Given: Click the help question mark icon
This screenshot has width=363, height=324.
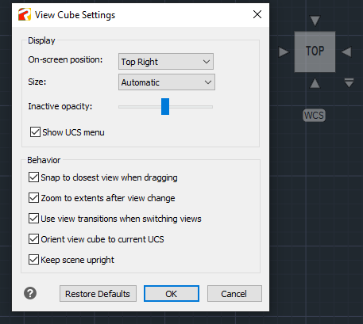Looking at the screenshot, I should 30,293.
